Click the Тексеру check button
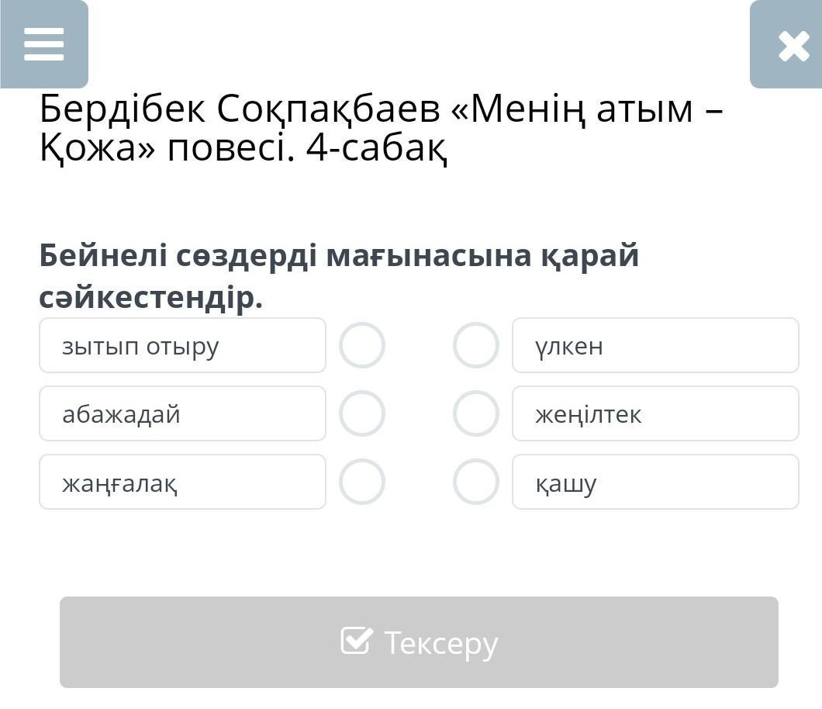The height and width of the screenshot is (709, 822). [419, 642]
